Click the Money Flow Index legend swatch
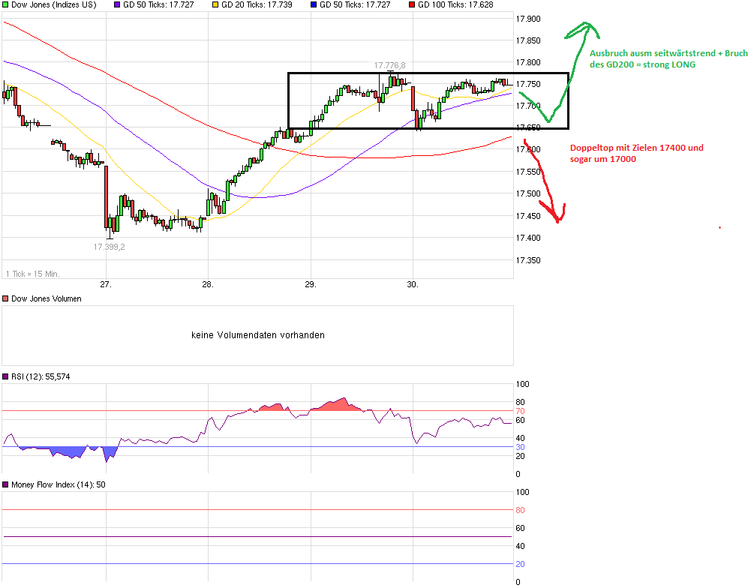 (x=5, y=484)
